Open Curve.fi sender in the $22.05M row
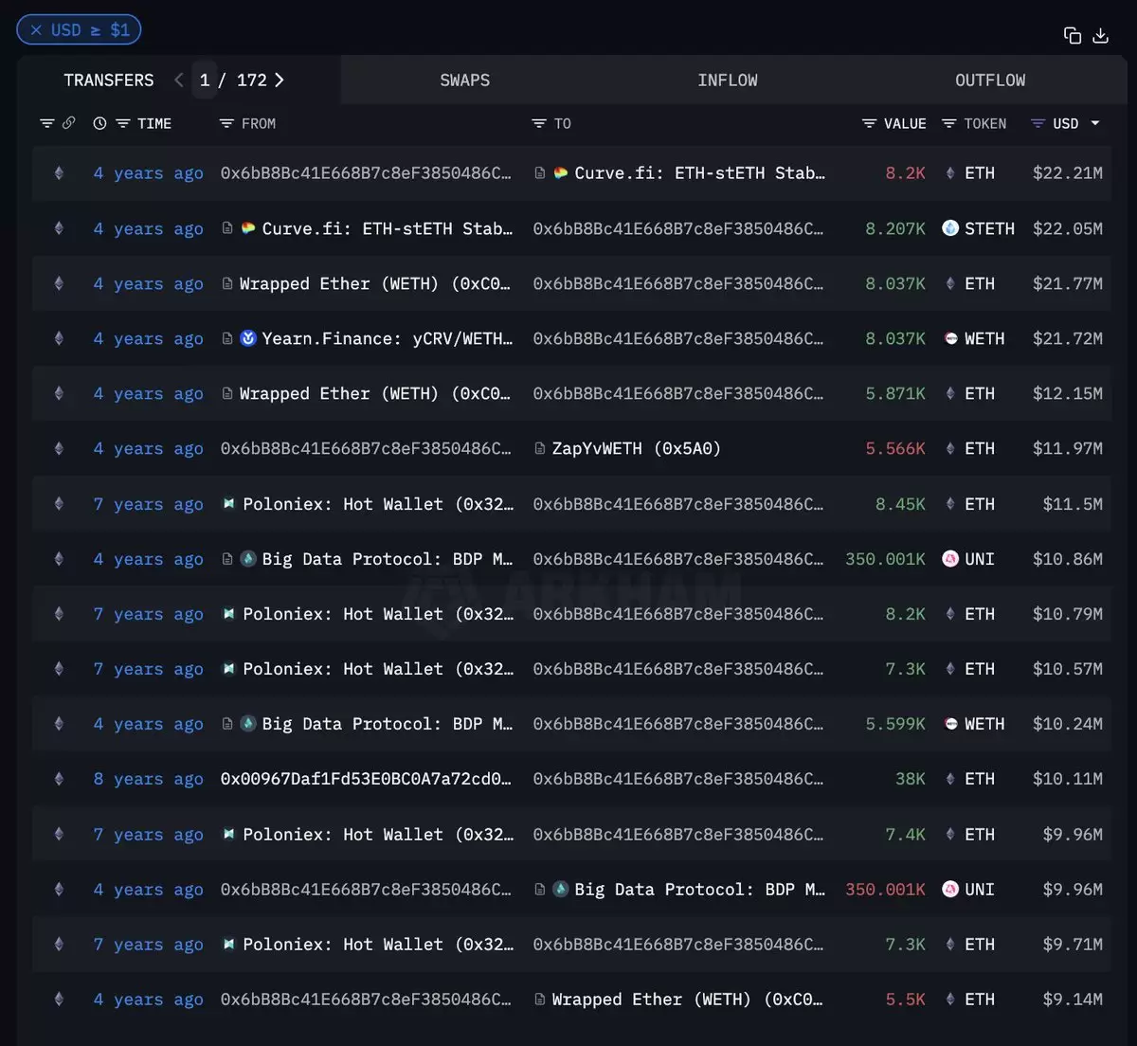The image size is (1137, 1046). tap(387, 228)
